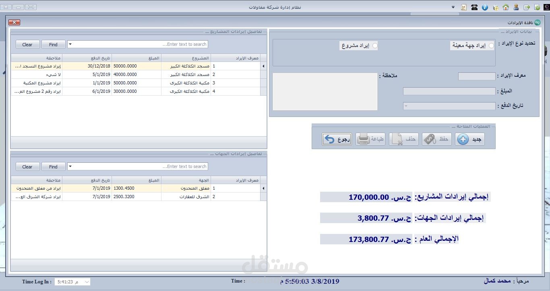Sort projects grid by تاريخ الدفع column header
Image resolution: width=550 pixels, height=291 pixels.
click(87, 58)
